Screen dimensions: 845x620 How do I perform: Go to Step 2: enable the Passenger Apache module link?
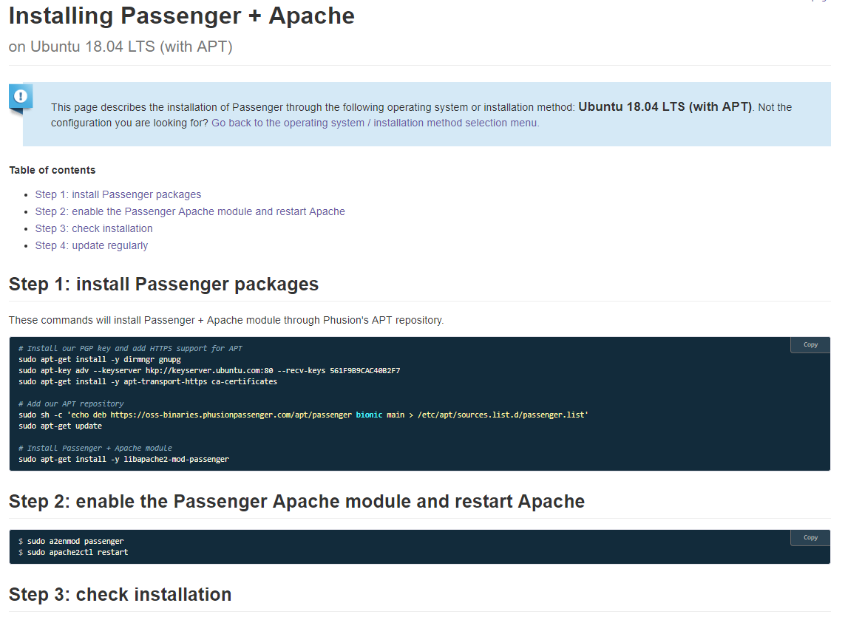(190, 211)
